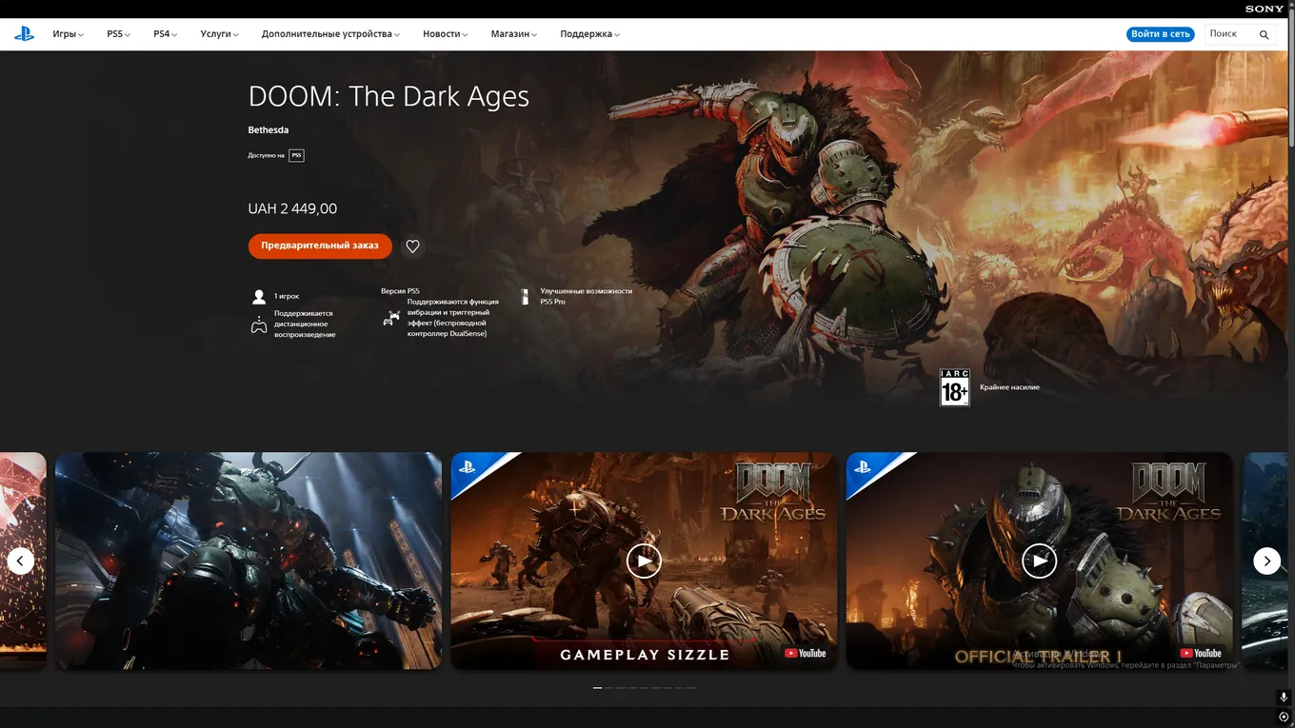The image size is (1295, 728).
Task: Click the search magnifier icon
Action: [x=1265, y=34]
